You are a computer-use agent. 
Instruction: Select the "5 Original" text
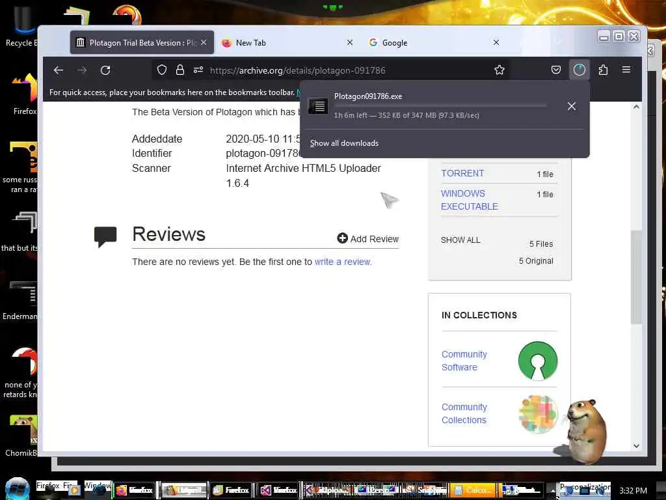pyautogui.click(x=536, y=261)
